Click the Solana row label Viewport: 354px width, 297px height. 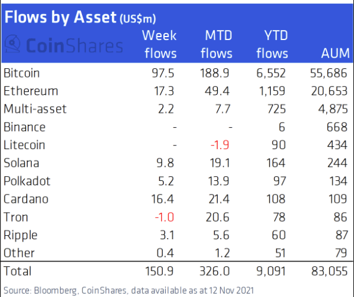click(21, 163)
